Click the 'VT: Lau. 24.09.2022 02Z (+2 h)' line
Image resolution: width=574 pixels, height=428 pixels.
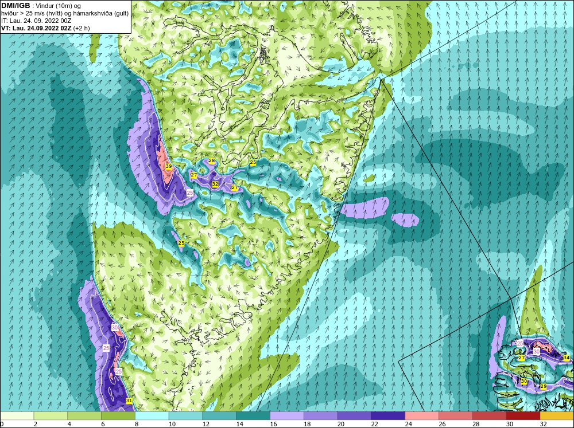45,28
